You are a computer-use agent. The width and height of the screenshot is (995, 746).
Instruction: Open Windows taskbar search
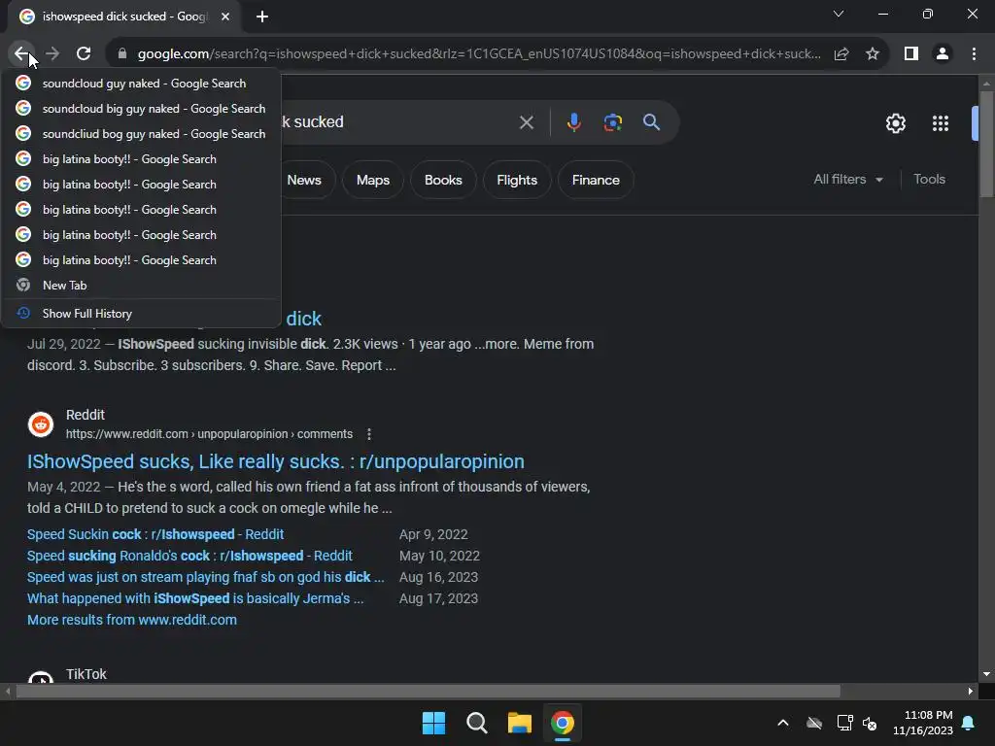(476, 723)
